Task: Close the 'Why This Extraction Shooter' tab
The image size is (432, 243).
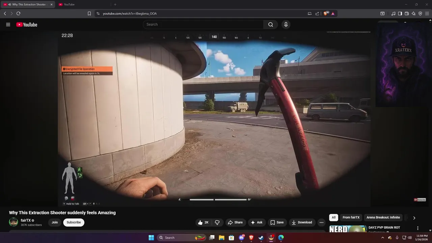Action: pyautogui.click(x=52, y=4)
